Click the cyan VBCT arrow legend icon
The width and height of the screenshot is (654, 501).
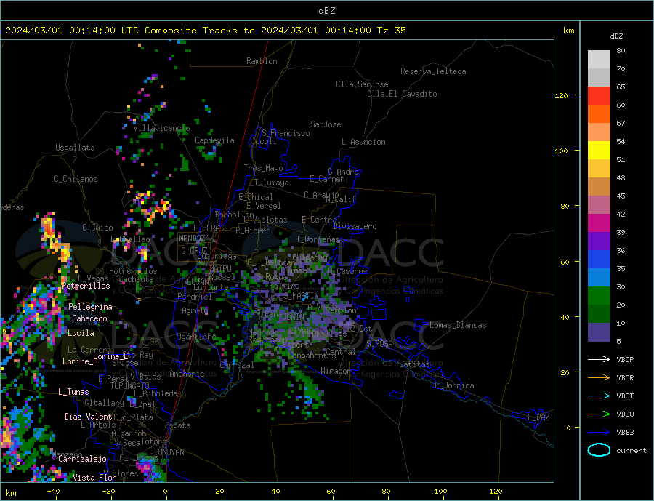point(599,396)
